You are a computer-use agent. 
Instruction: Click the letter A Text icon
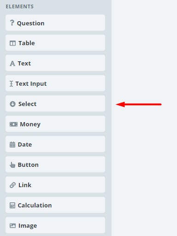pos(12,64)
